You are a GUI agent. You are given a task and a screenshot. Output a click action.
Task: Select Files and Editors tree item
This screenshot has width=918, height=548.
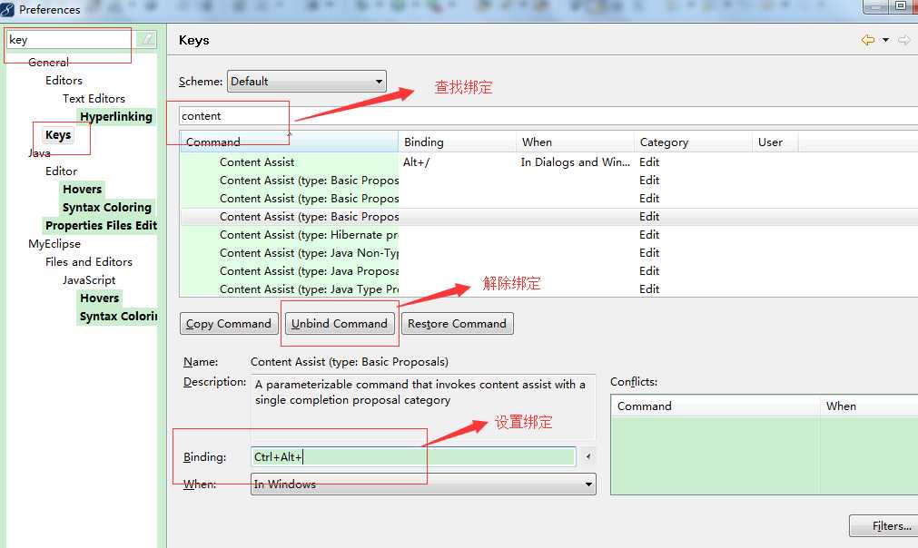[x=88, y=261]
